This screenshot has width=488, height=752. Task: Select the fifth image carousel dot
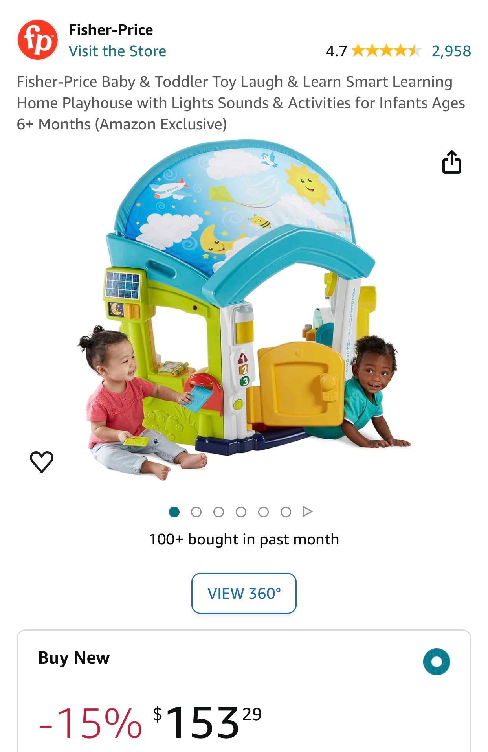point(263,512)
